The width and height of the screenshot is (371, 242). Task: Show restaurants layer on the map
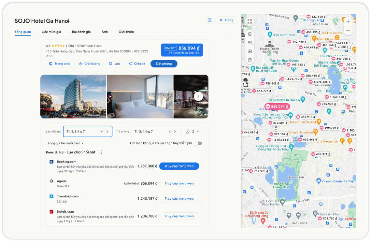pyautogui.click(x=250, y=43)
